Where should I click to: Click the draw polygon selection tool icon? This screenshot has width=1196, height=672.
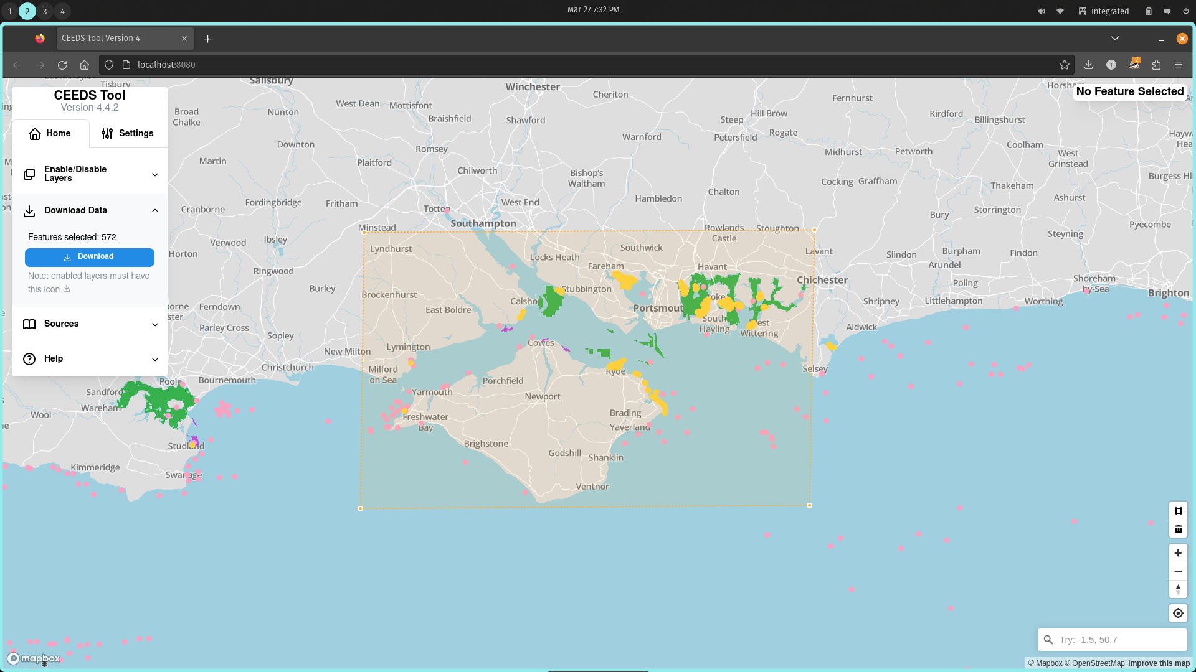pyautogui.click(x=1178, y=511)
